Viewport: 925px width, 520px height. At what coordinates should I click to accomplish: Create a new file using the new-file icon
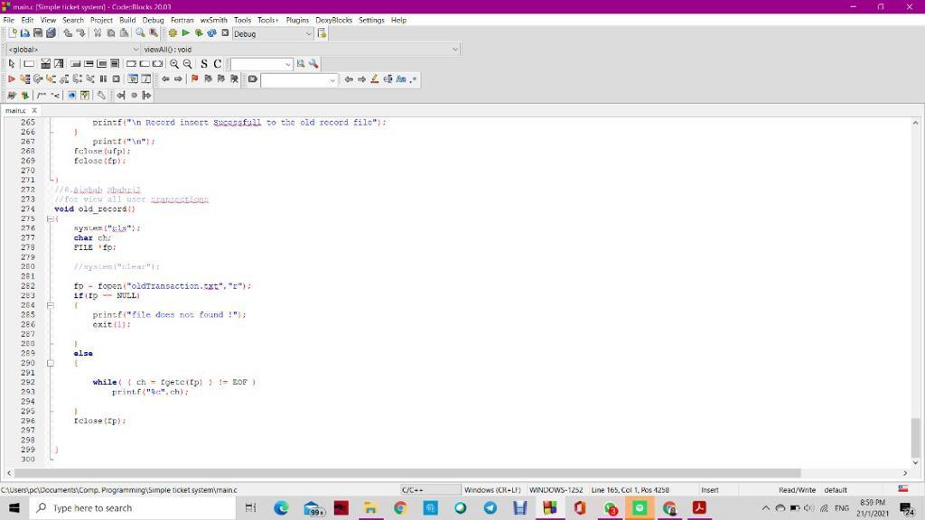[x=12, y=33]
